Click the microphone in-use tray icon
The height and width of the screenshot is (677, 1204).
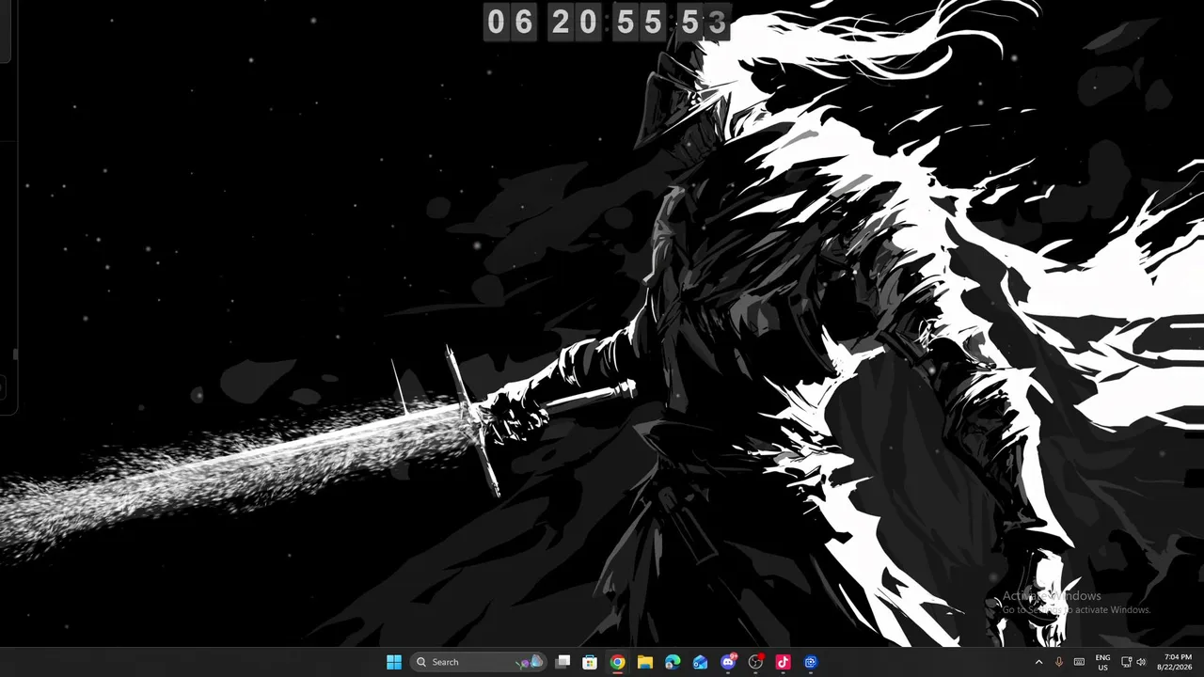pos(1059,662)
